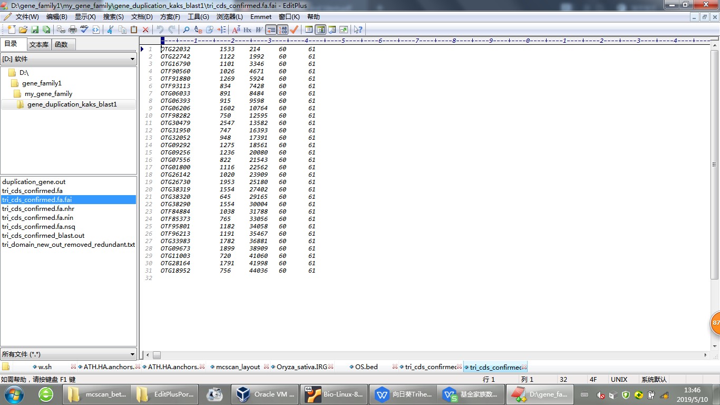The image size is (720, 405).
Task: Toggle the output window toolbar button
Action: pos(332,30)
